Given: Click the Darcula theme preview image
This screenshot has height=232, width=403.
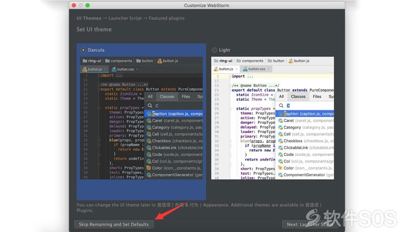Looking at the screenshot, I should (142, 118).
